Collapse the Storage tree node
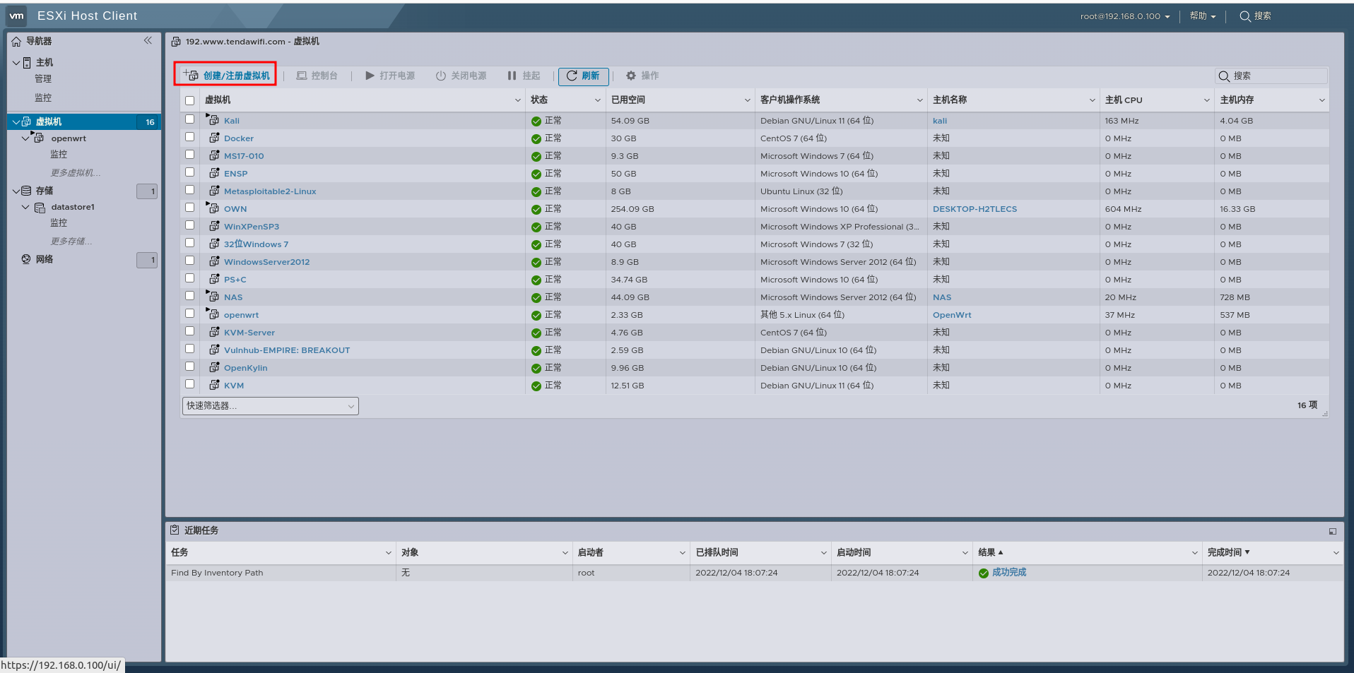Viewport: 1354px width, 673px height. pyautogui.click(x=16, y=191)
